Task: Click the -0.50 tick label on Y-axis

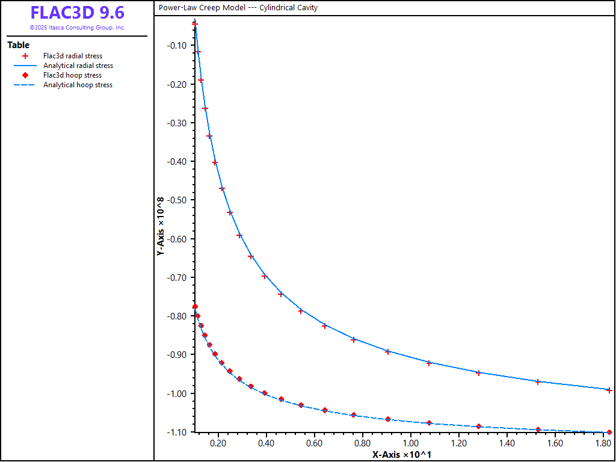Action: tap(178, 200)
